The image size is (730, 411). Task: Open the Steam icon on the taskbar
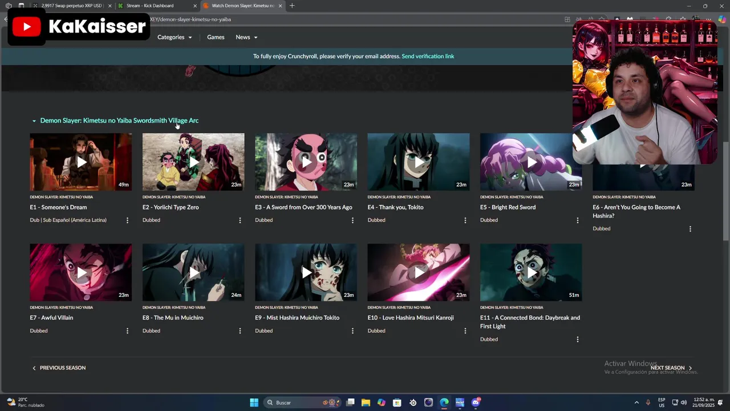coord(413,402)
